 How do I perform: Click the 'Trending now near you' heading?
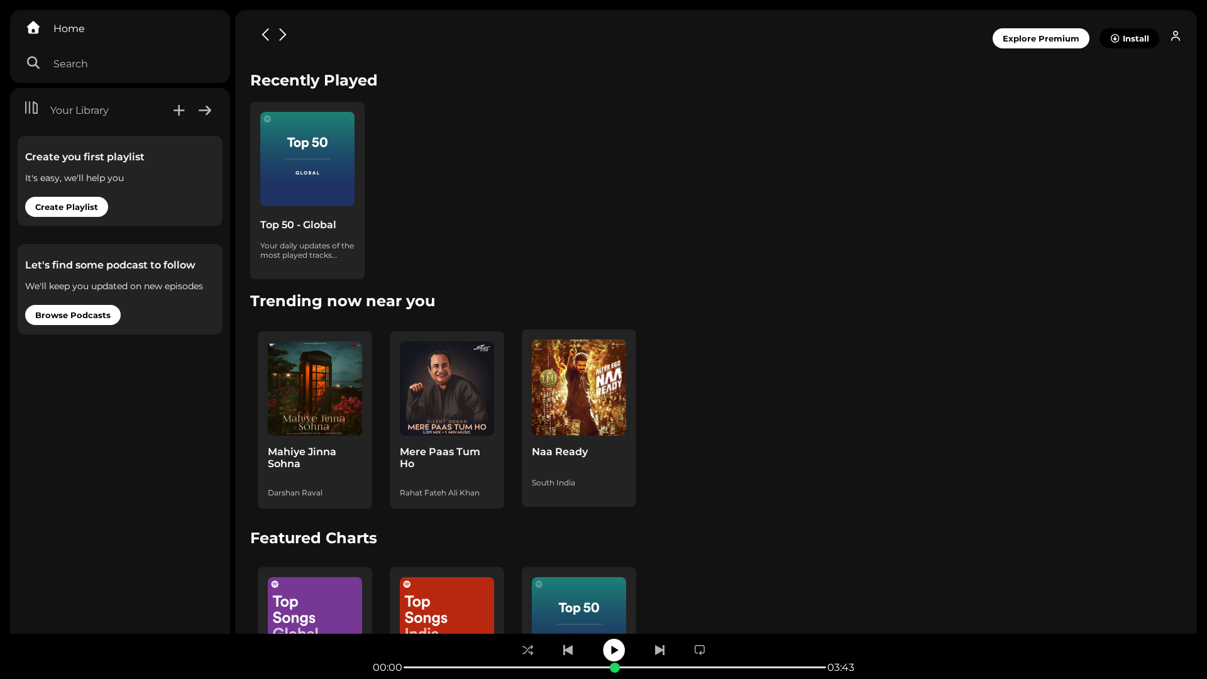point(343,301)
